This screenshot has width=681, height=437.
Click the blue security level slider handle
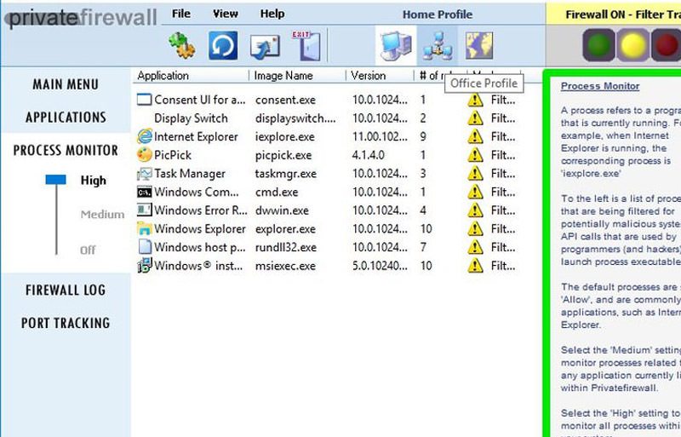(x=55, y=180)
